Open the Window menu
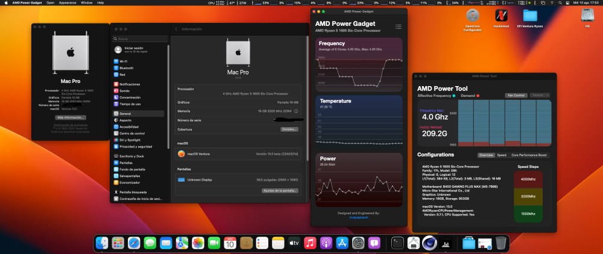This screenshot has height=254, width=603. tap(86, 2)
